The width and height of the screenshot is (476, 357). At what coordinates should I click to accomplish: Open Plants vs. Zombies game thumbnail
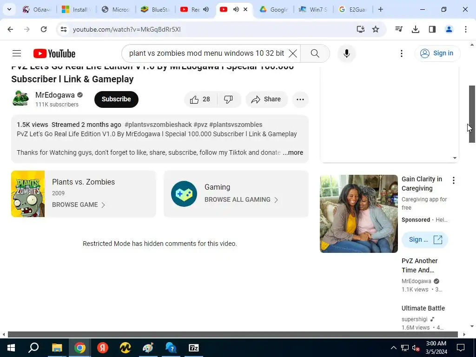(x=28, y=194)
